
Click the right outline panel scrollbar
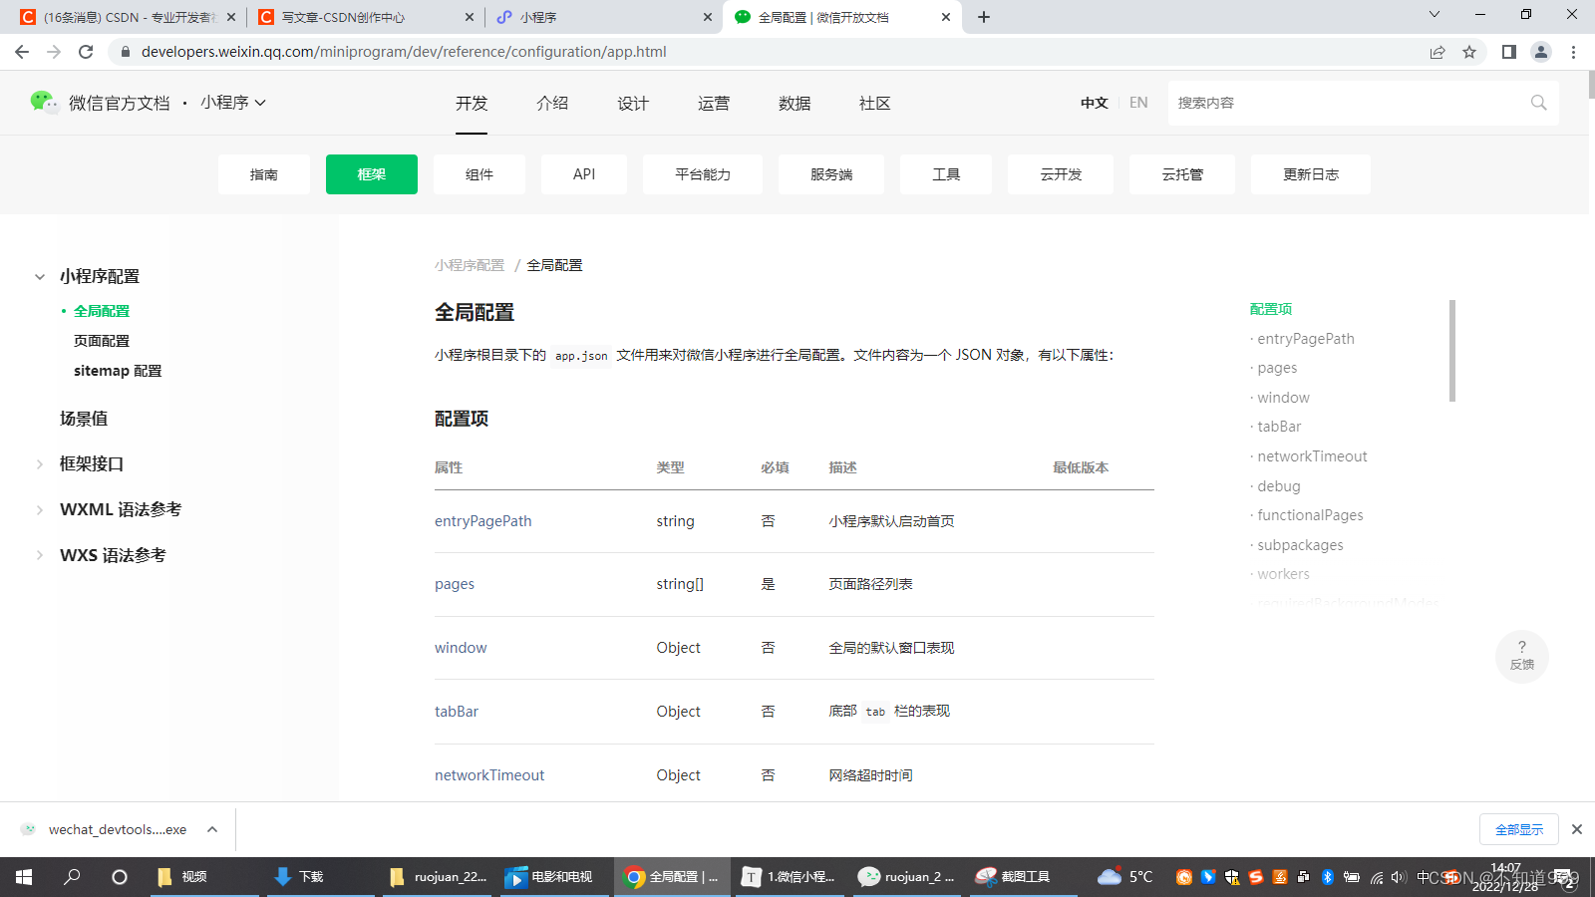point(1452,351)
